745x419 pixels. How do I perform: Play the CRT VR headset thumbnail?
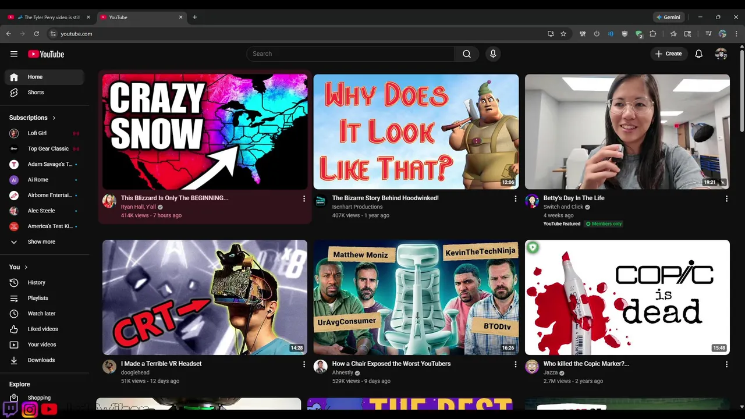click(205, 297)
